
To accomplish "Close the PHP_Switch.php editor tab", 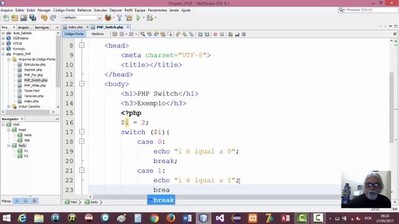I will (x=128, y=27).
